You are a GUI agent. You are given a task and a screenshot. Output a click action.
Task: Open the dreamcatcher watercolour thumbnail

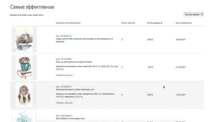coord(24,95)
